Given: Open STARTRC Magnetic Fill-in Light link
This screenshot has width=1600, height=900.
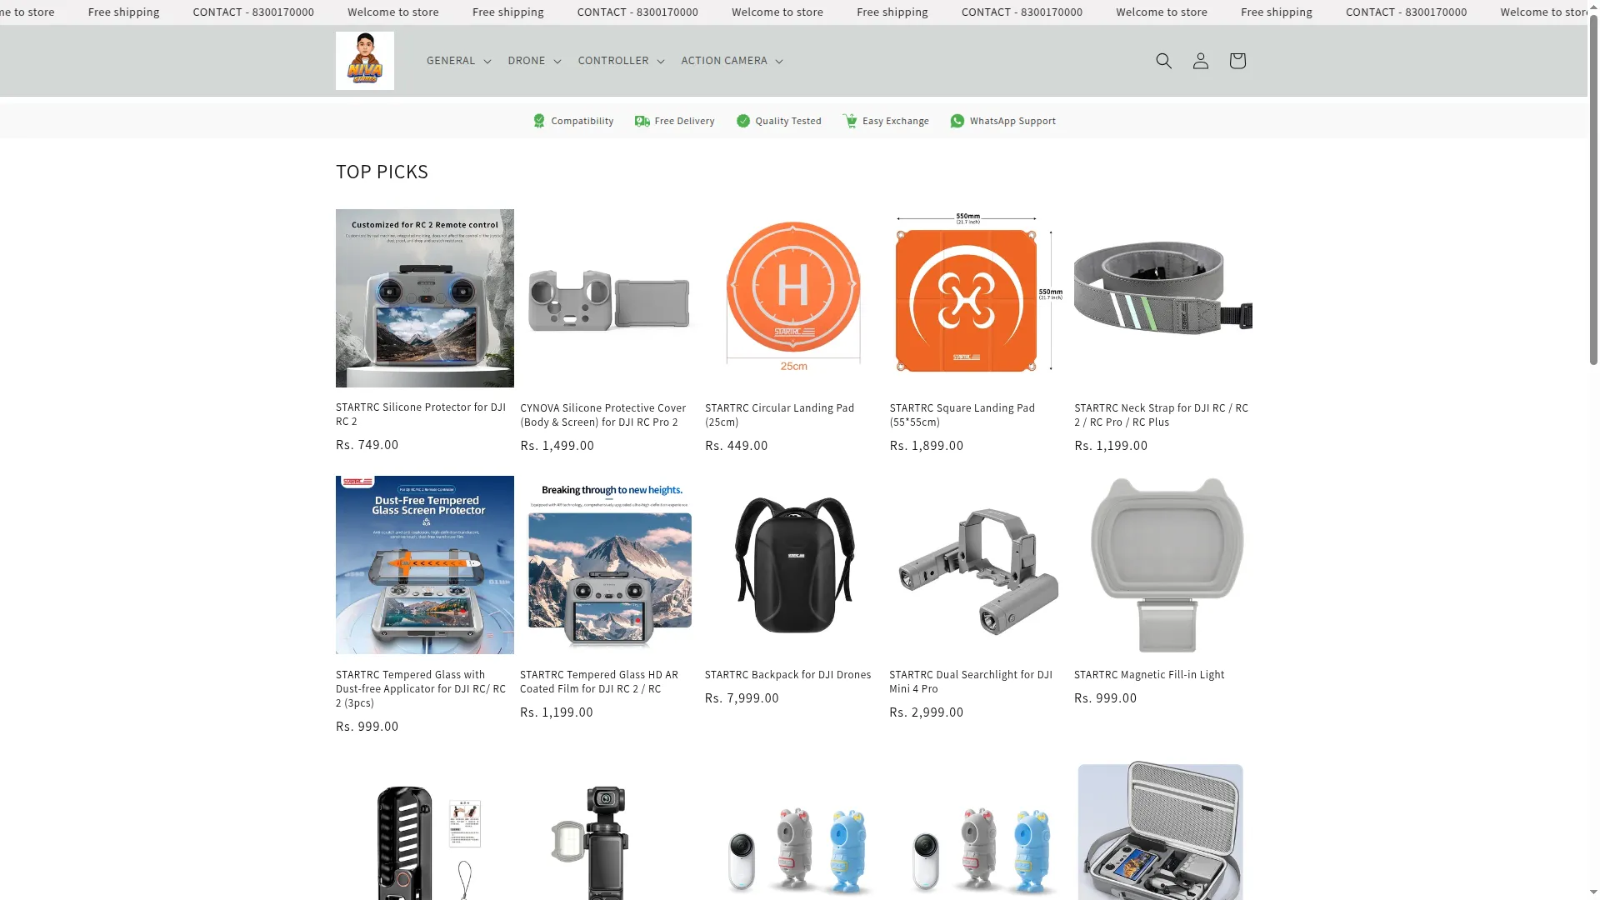Looking at the screenshot, I should [x=1149, y=675].
